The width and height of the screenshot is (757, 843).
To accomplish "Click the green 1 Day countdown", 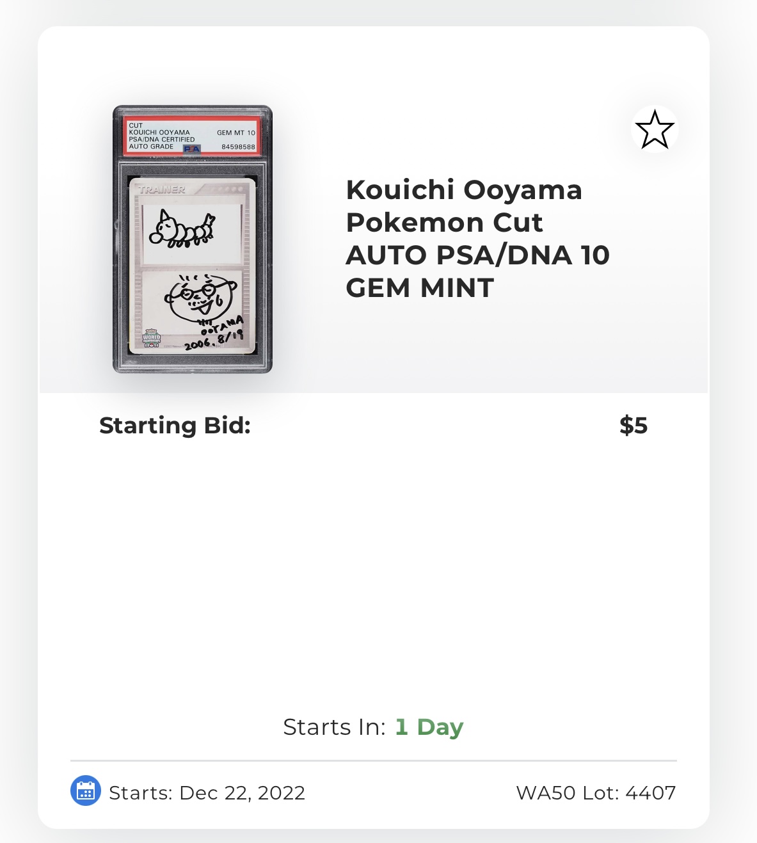I will [429, 727].
